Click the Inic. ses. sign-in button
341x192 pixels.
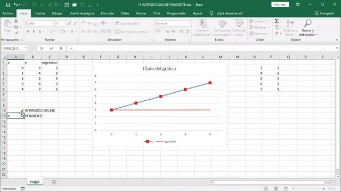280,5
